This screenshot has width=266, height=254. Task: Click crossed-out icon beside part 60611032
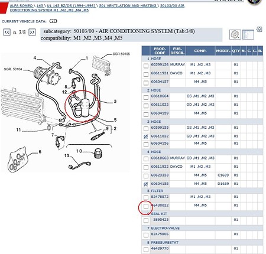point(146,136)
